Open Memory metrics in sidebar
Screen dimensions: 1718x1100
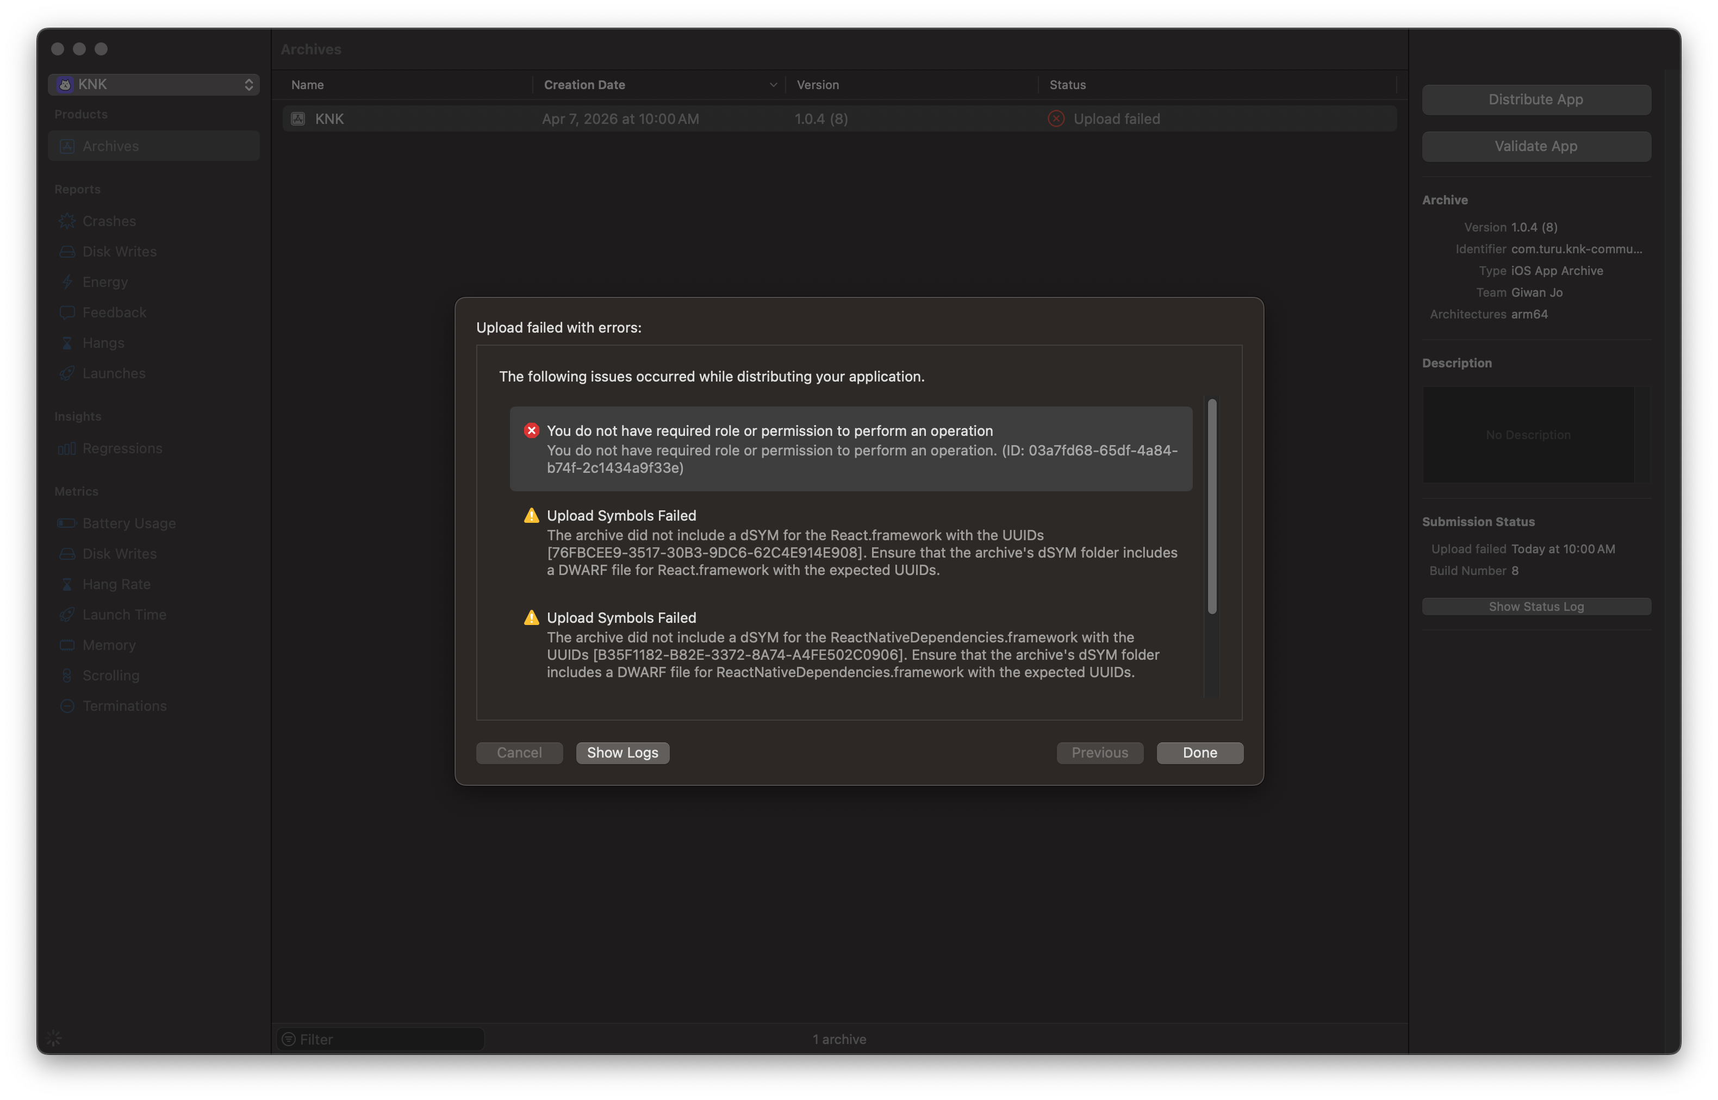[x=109, y=645]
